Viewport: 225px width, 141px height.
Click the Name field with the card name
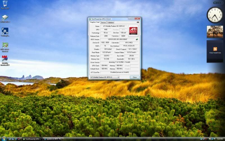pos(114,26)
